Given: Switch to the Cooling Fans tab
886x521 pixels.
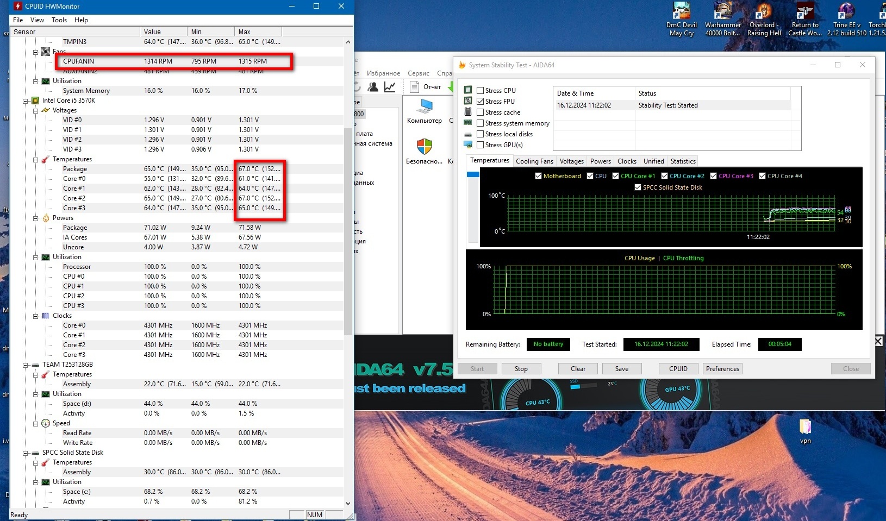Looking at the screenshot, I should tap(534, 161).
